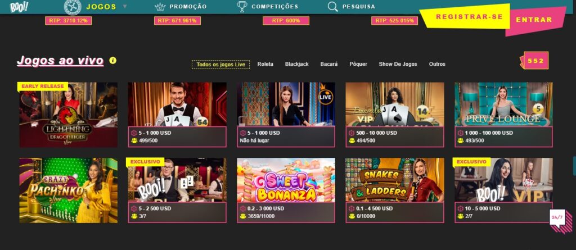This screenshot has width=576, height=250.
Task: Open the Lightning Dragon Tiger game thumbnail
Action: [x=68, y=115]
